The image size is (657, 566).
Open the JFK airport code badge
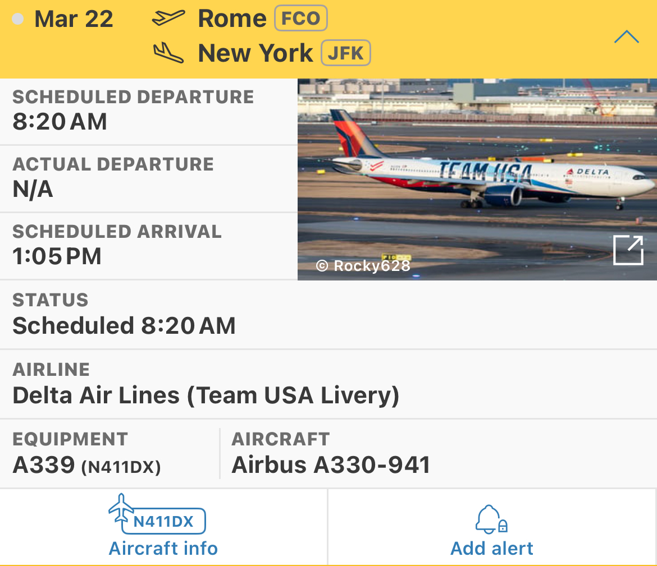(346, 53)
